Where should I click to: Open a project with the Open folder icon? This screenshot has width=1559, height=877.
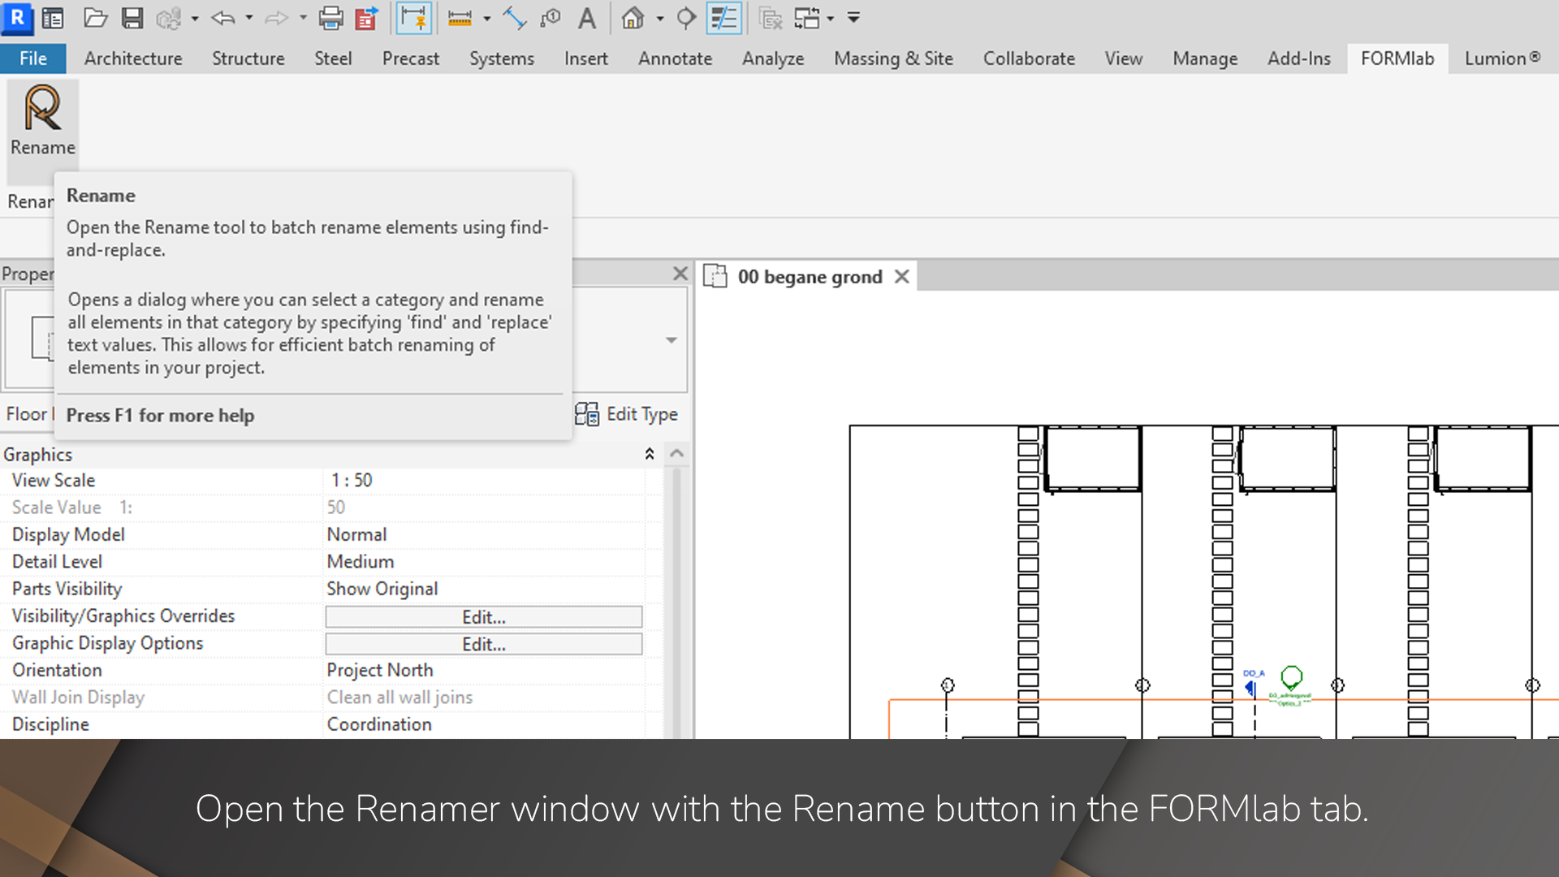96,18
